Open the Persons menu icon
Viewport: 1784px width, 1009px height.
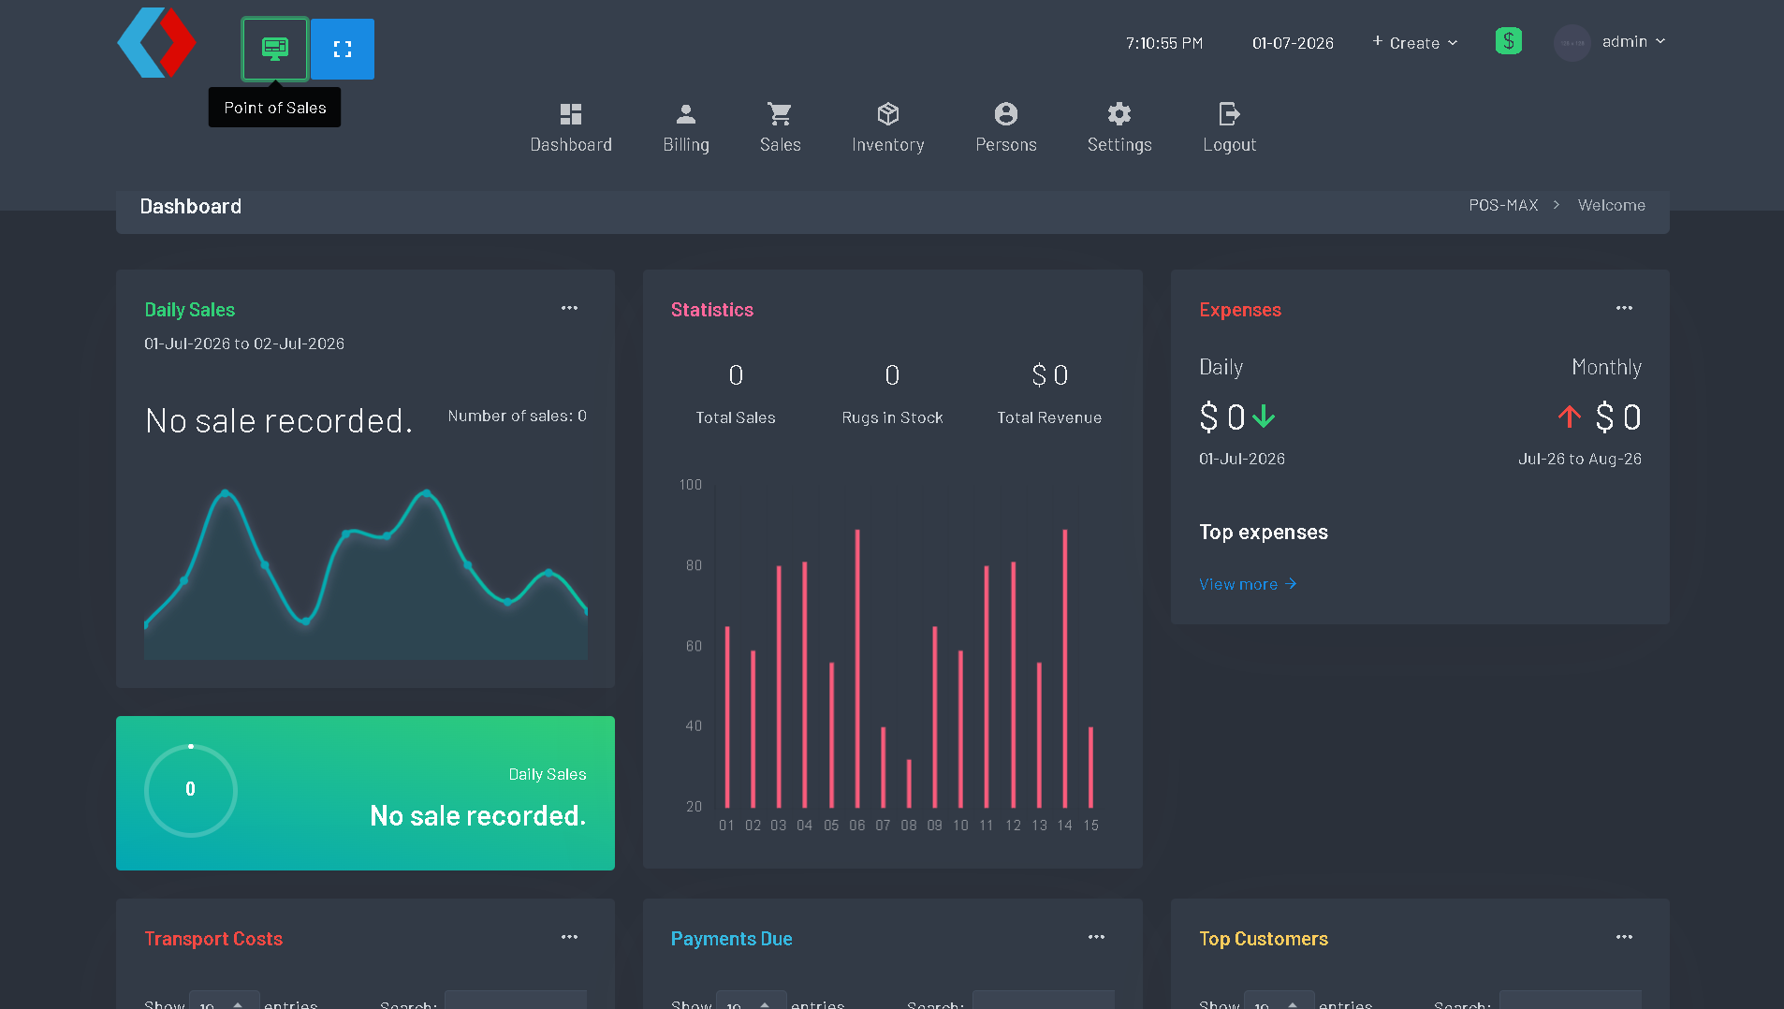click(1005, 114)
